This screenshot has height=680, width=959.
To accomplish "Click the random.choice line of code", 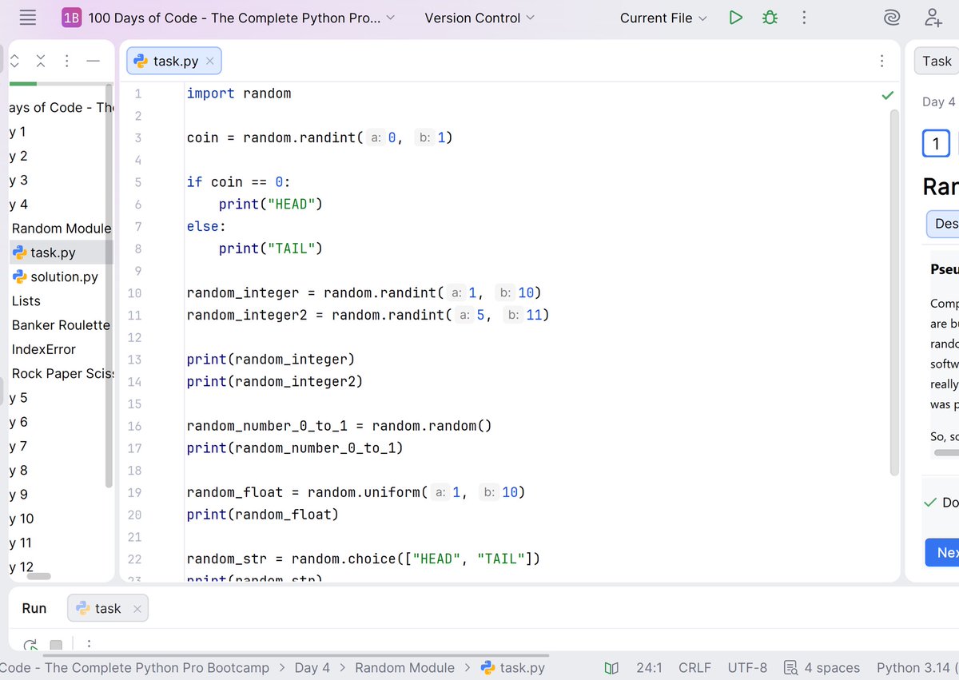I will [x=364, y=559].
